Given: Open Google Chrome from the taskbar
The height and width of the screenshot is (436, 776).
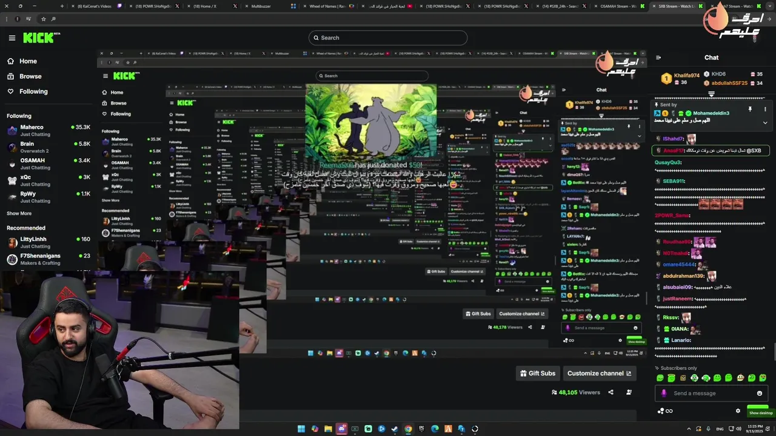Looking at the screenshot, I should pos(408,429).
